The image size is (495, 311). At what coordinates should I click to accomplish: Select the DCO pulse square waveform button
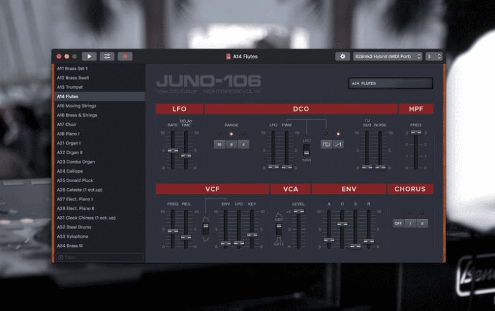pos(326,144)
